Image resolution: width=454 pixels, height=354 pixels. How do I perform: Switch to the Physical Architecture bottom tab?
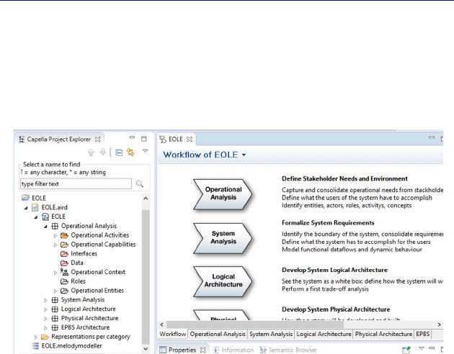point(383,334)
